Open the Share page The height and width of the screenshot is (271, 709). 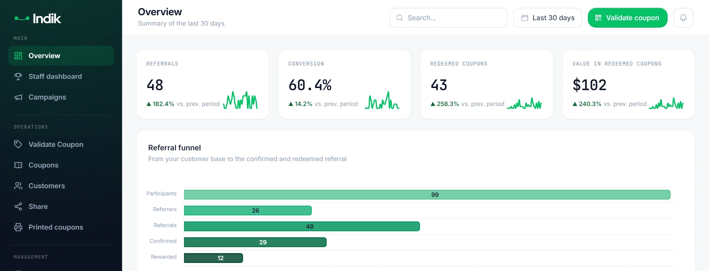[61, 206]
